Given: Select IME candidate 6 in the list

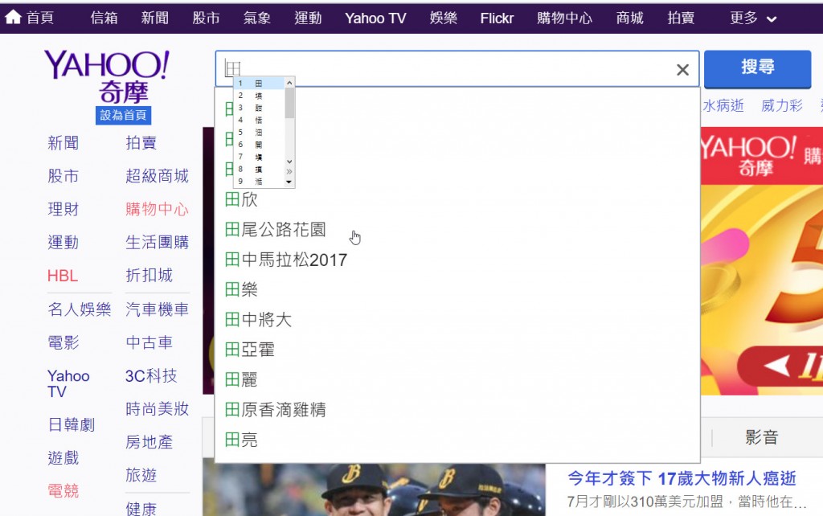Looking at the screenshot, I should 260,145.
